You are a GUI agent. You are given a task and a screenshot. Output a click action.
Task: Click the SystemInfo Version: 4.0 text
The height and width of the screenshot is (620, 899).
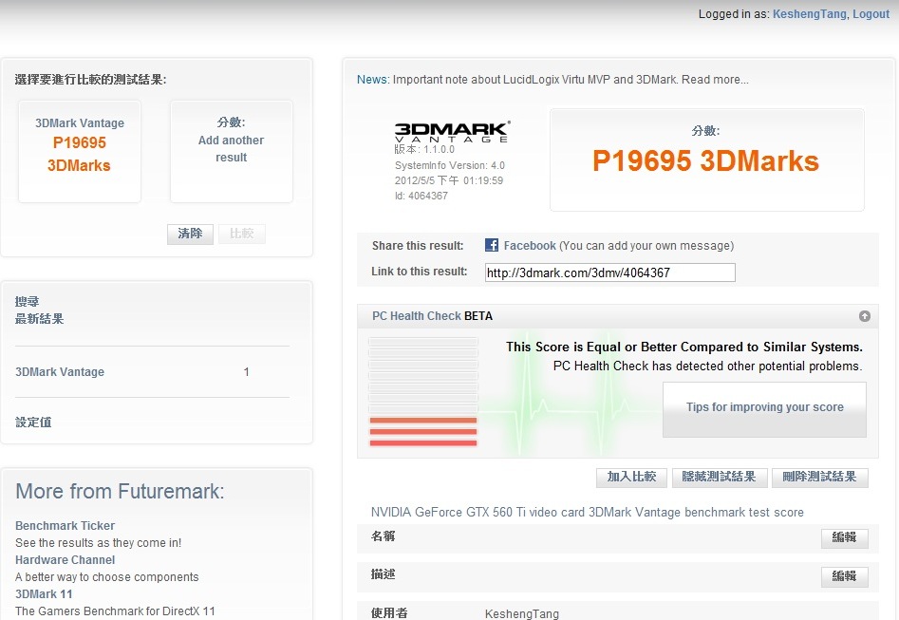[450, 165]
